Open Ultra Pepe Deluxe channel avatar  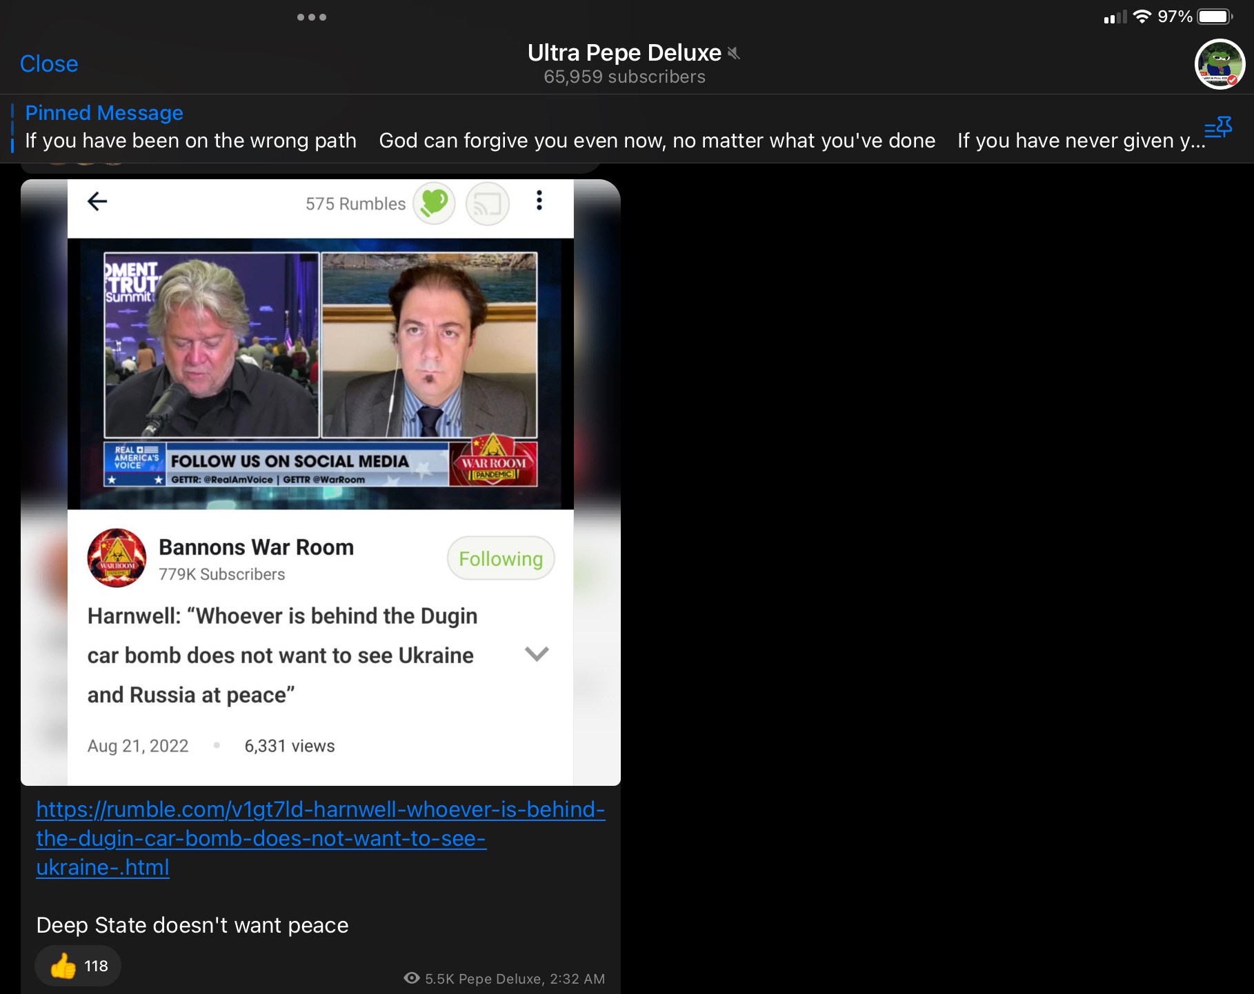coord(1220,64)
